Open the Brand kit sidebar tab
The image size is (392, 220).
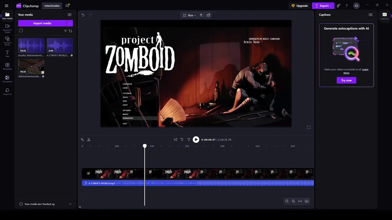[x=7, y=91]
